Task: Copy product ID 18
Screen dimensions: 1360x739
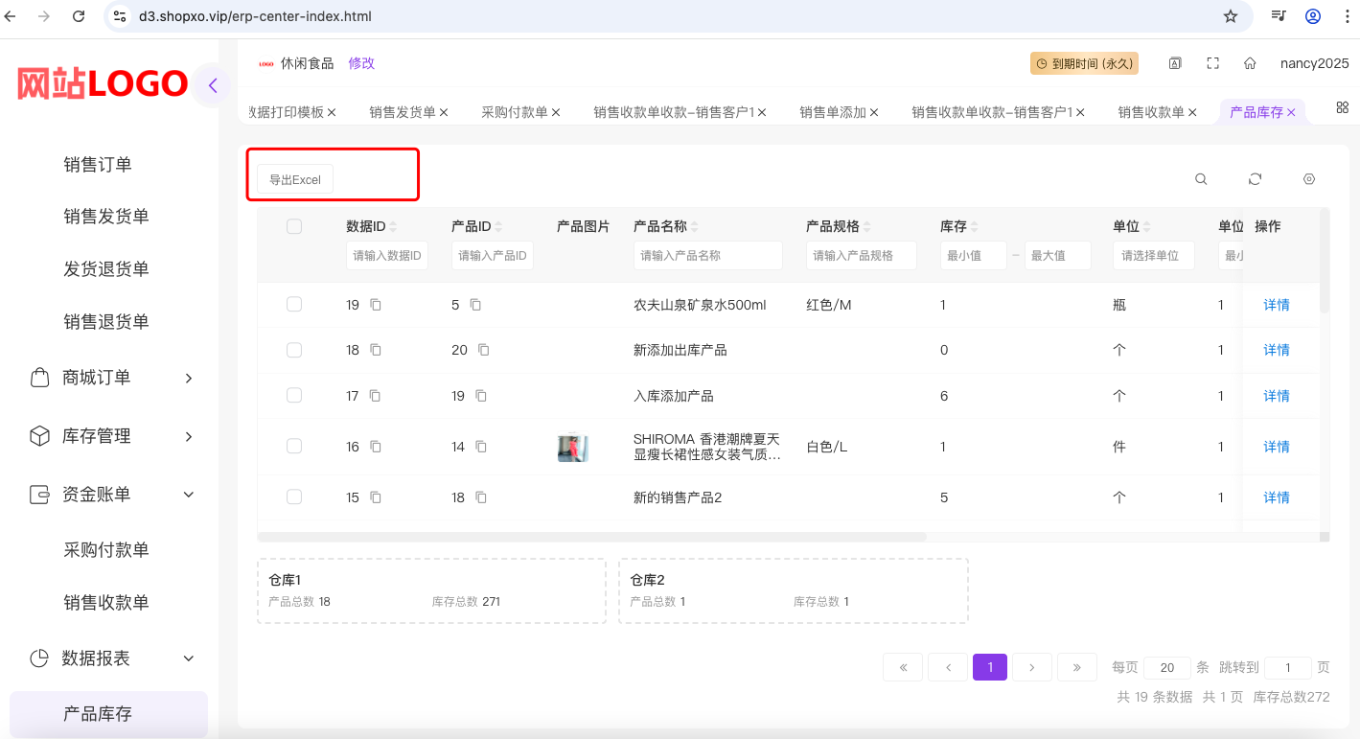Action: point(481,497)
